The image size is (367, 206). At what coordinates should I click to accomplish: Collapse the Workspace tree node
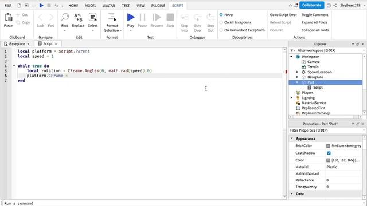(x=291, y=57)
